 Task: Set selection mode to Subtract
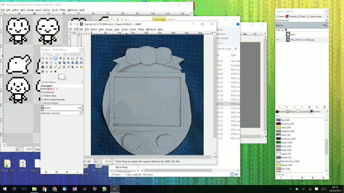(x=54, y=89)
